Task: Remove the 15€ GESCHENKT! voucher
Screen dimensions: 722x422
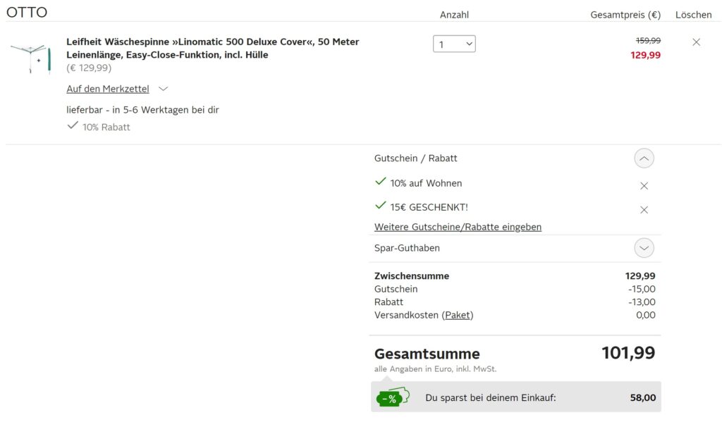Action: point(644,210)
